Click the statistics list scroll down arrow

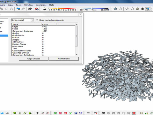(x=76, y=54)
